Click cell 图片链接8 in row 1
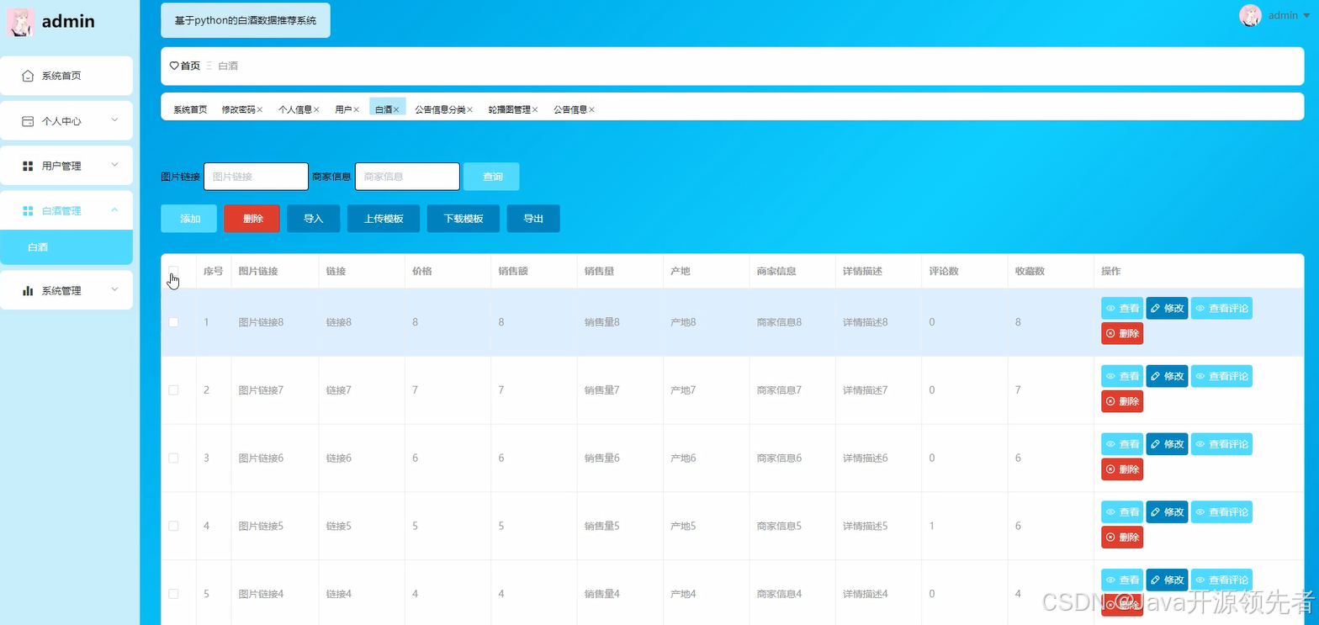 tap(261, 322)
